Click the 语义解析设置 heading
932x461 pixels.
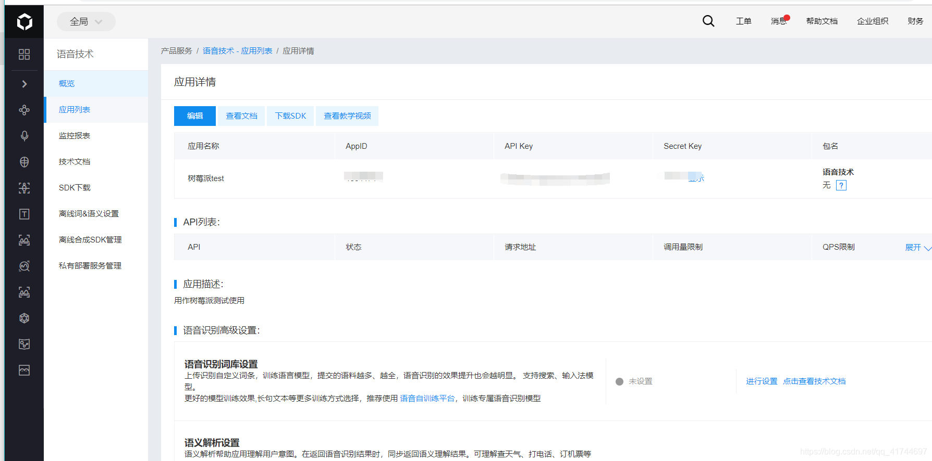pos(212,443)
